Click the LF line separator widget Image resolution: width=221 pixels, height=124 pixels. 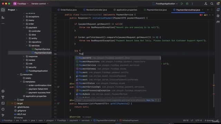click(x=192, y=121)
